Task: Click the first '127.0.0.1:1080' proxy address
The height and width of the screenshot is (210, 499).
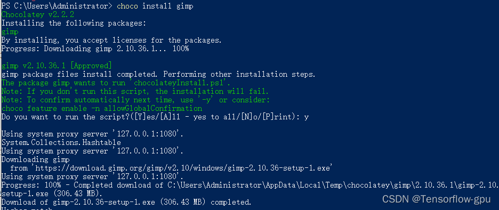Action: click(x=148, y=134)
